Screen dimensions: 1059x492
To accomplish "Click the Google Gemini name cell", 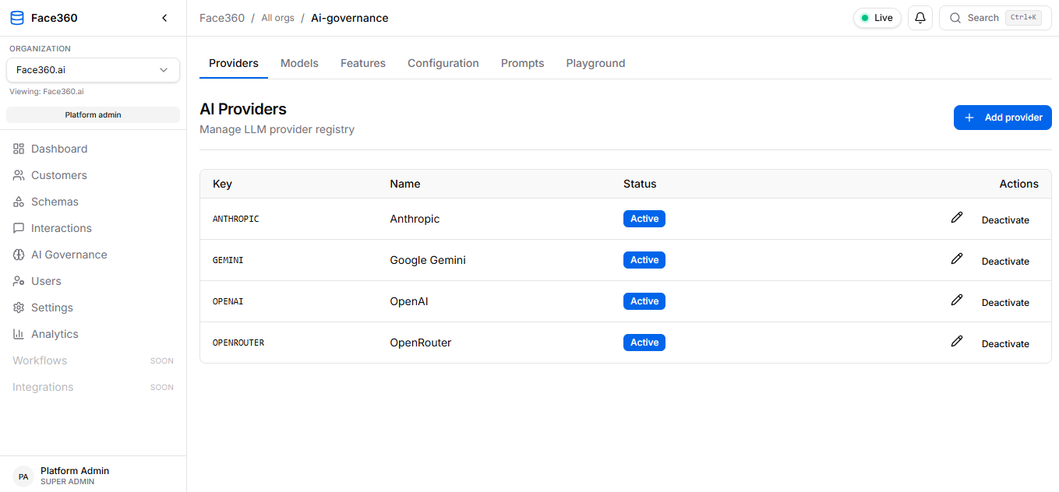I will click(428, 260).
